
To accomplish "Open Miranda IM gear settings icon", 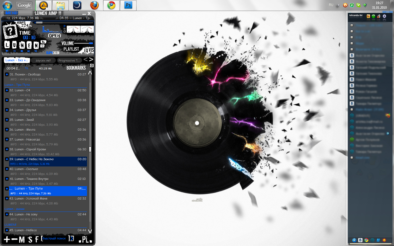I will coord(384,16).
